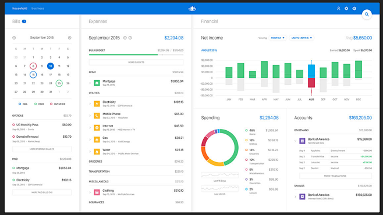The width and height of the screenshot is (383, 215).
Task: Switch to the household tab
Action: (x=20, y=9)
